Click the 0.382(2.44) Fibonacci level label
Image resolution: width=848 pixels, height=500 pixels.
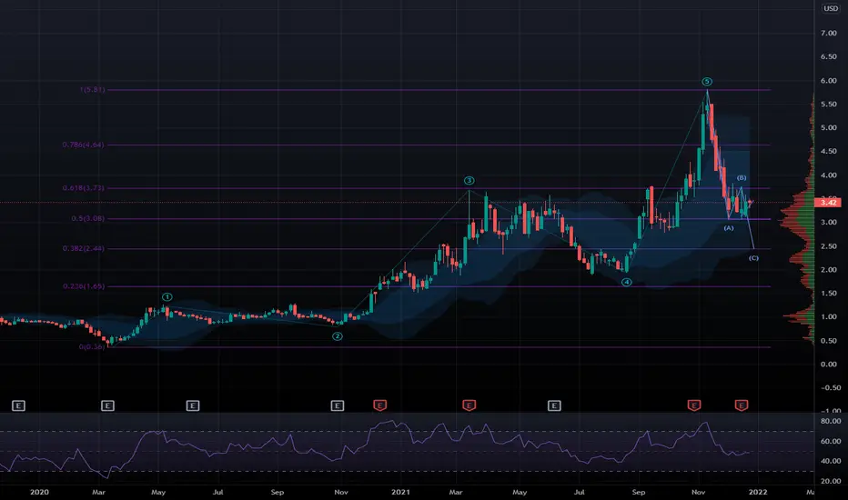click(84, 249)
